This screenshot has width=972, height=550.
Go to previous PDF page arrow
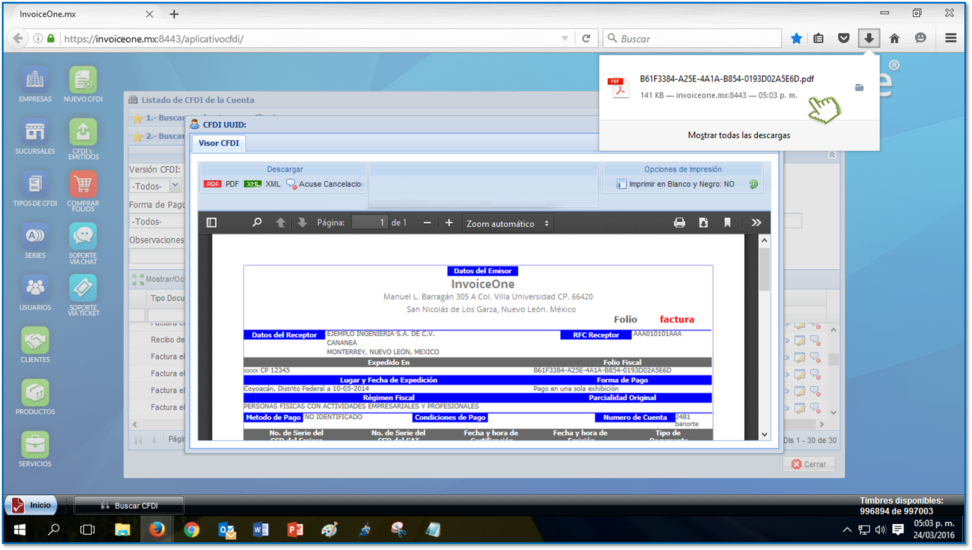pos(281,223)
